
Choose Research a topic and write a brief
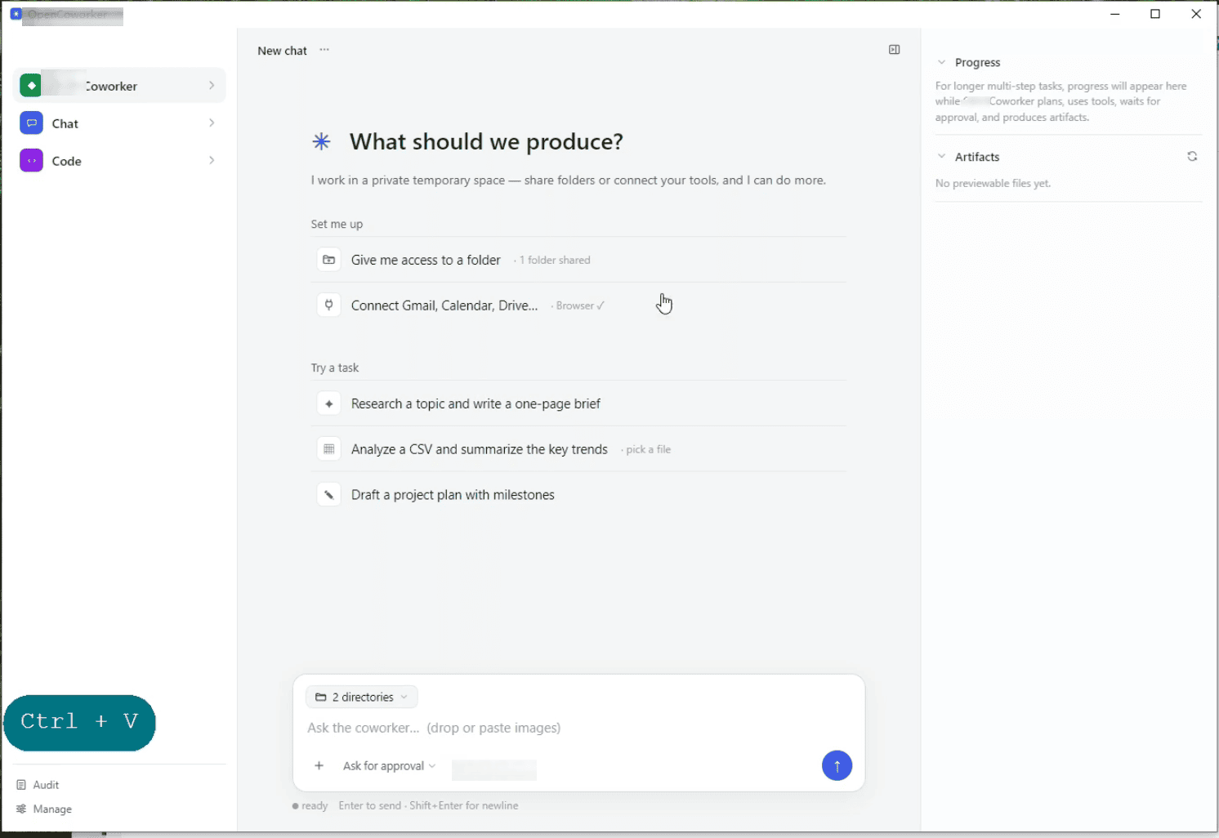pyautogui.click(x=578, y=403)
